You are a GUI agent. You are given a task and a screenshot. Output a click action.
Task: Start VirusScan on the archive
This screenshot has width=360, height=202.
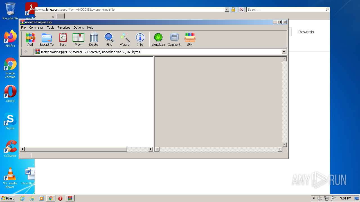(158, 39)
